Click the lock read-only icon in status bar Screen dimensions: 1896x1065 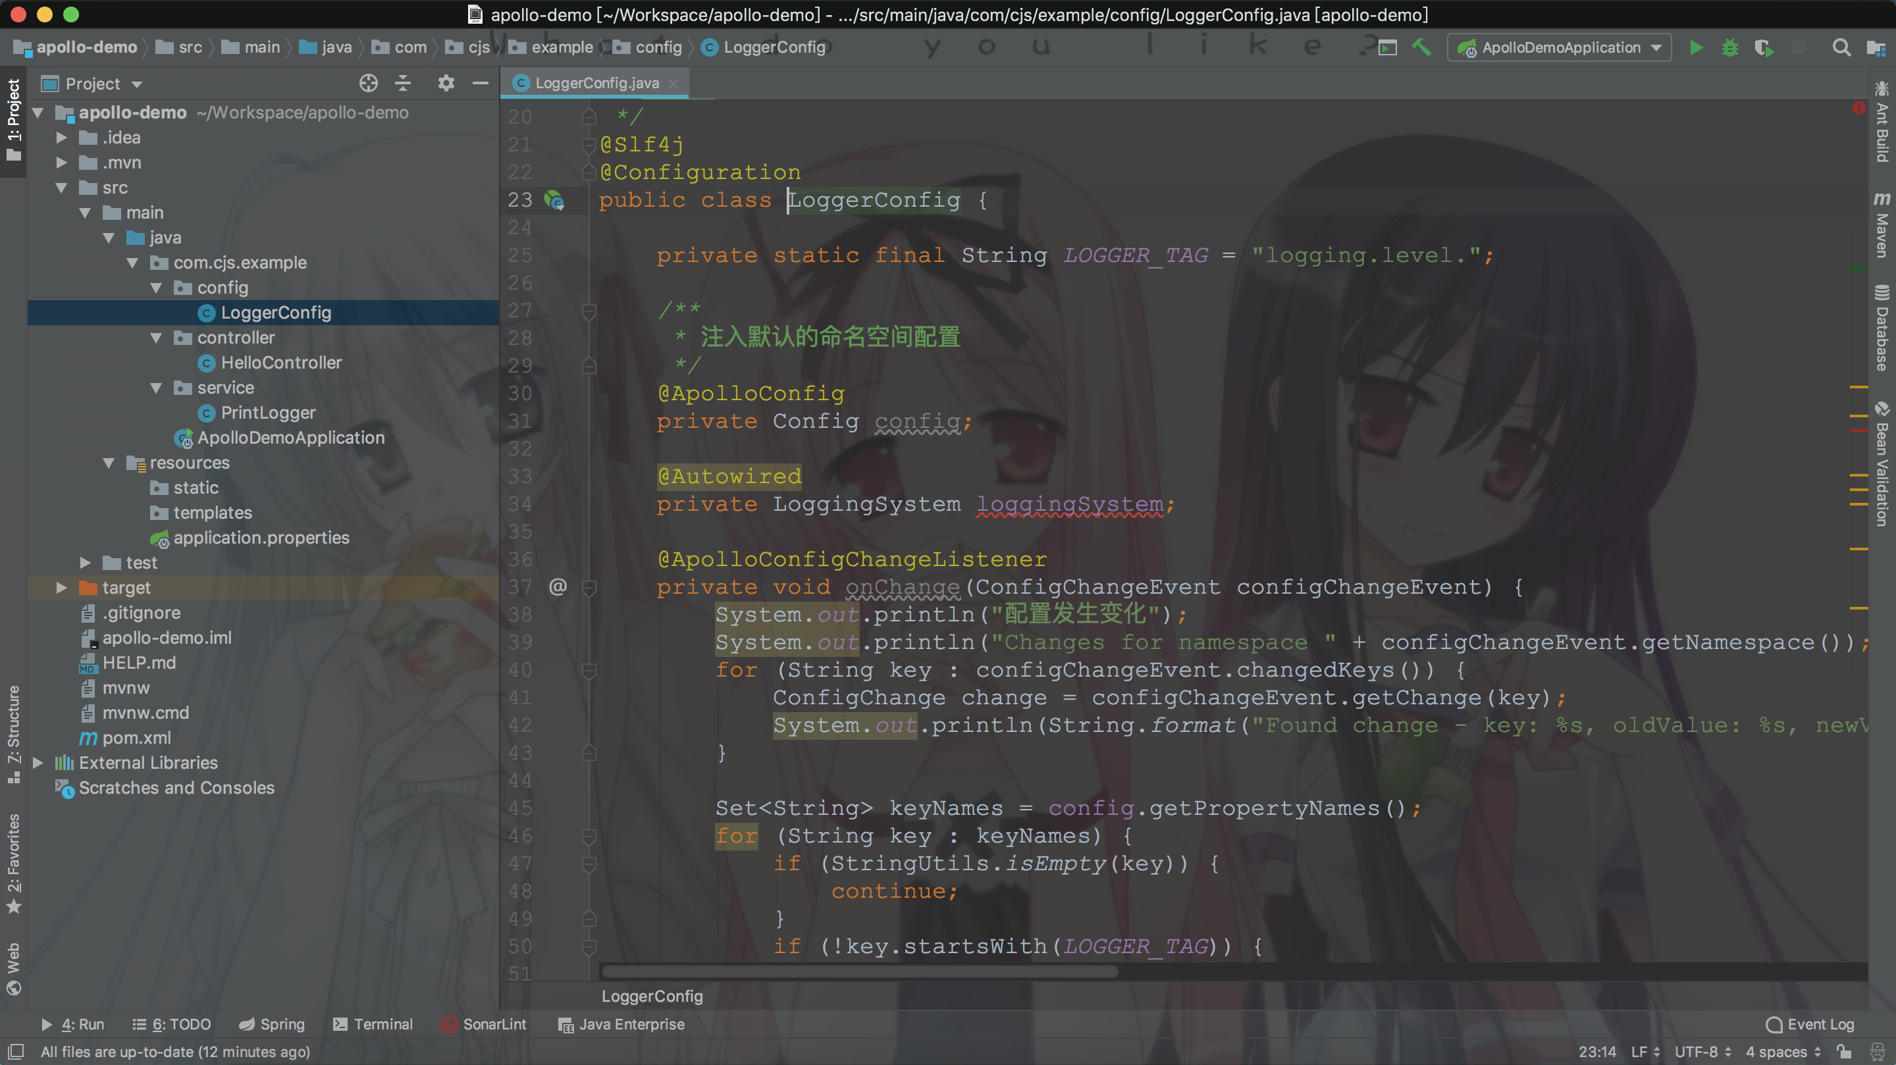[x=1844, y=1052]
